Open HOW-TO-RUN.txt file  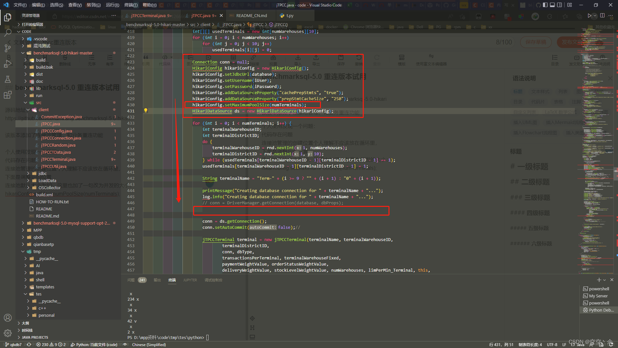tap(68, 202)
